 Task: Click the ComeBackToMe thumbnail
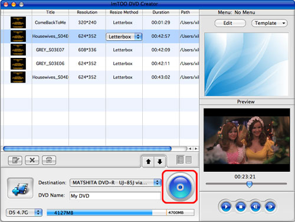[18, 22]
